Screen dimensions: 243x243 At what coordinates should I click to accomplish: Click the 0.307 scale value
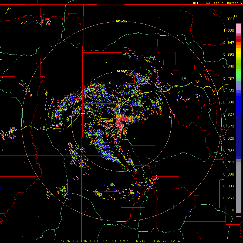click(x=229, y=186)
